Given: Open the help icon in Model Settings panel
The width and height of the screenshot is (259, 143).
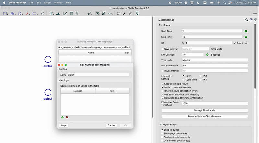Looking at the screenshot, I should [251, 20].
